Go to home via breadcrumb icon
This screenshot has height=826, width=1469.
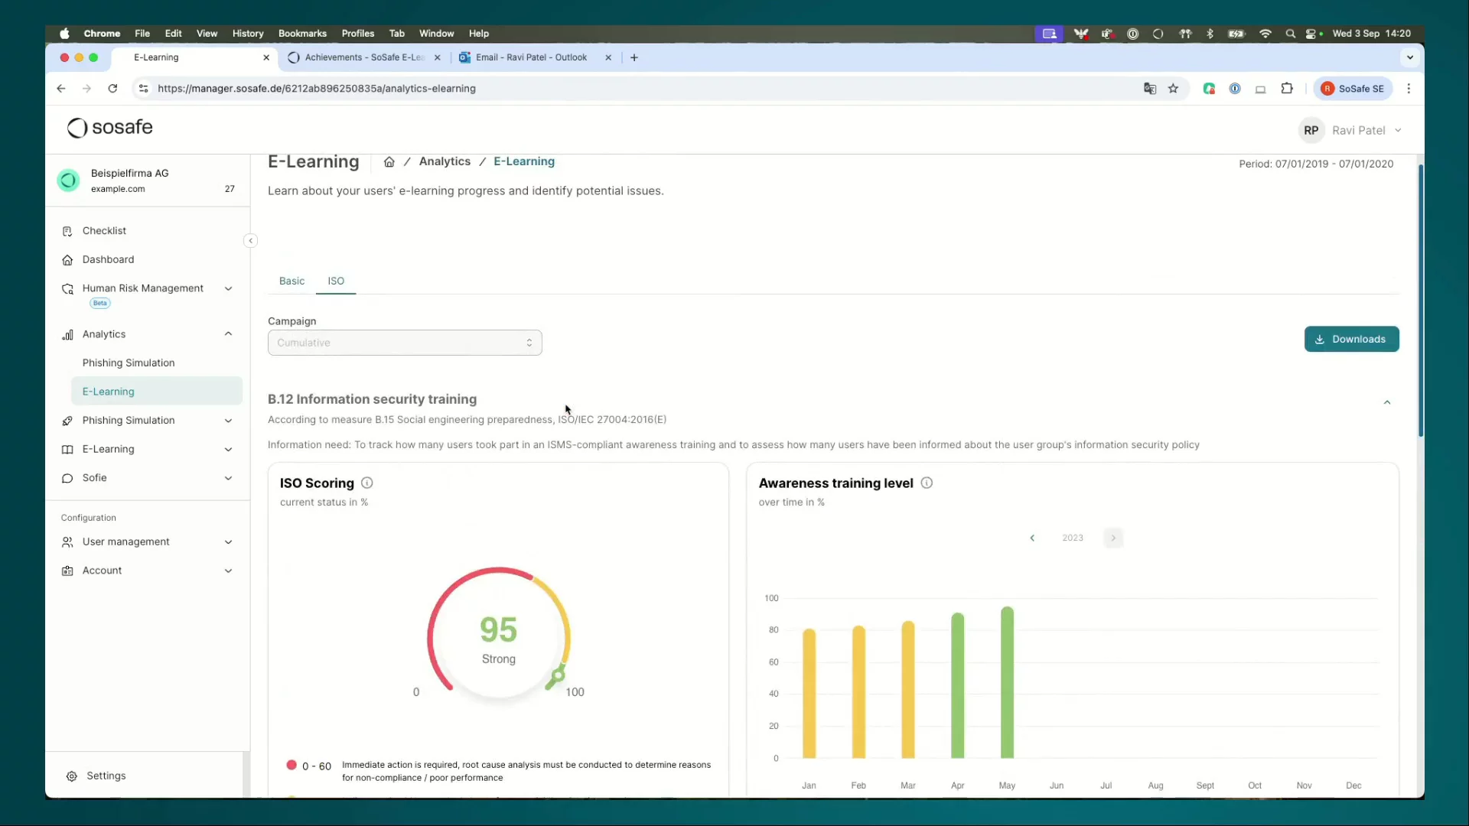click(389, 162)
